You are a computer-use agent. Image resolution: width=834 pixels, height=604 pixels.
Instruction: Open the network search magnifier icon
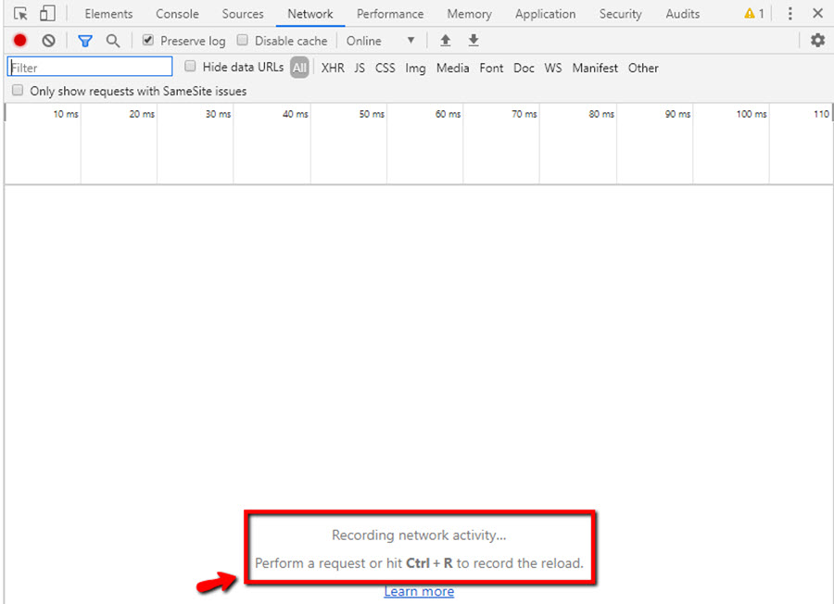pyautogui.click(x=113, y=41)
